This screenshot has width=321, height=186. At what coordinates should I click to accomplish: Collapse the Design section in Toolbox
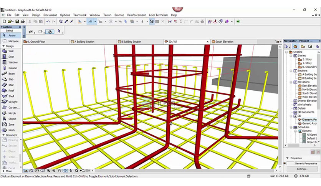pos(3,46)
